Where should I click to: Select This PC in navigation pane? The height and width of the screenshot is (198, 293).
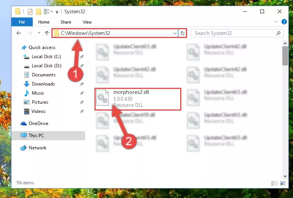point(48,136)
